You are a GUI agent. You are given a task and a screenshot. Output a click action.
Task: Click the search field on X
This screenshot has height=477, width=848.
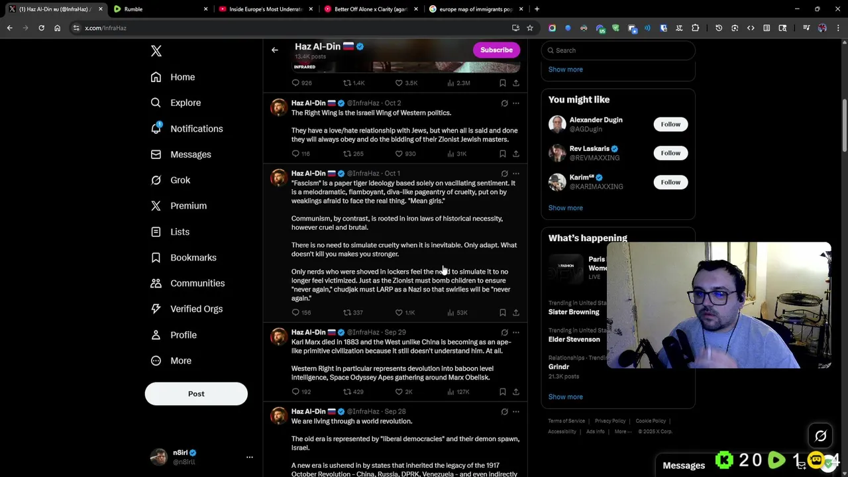618,50
